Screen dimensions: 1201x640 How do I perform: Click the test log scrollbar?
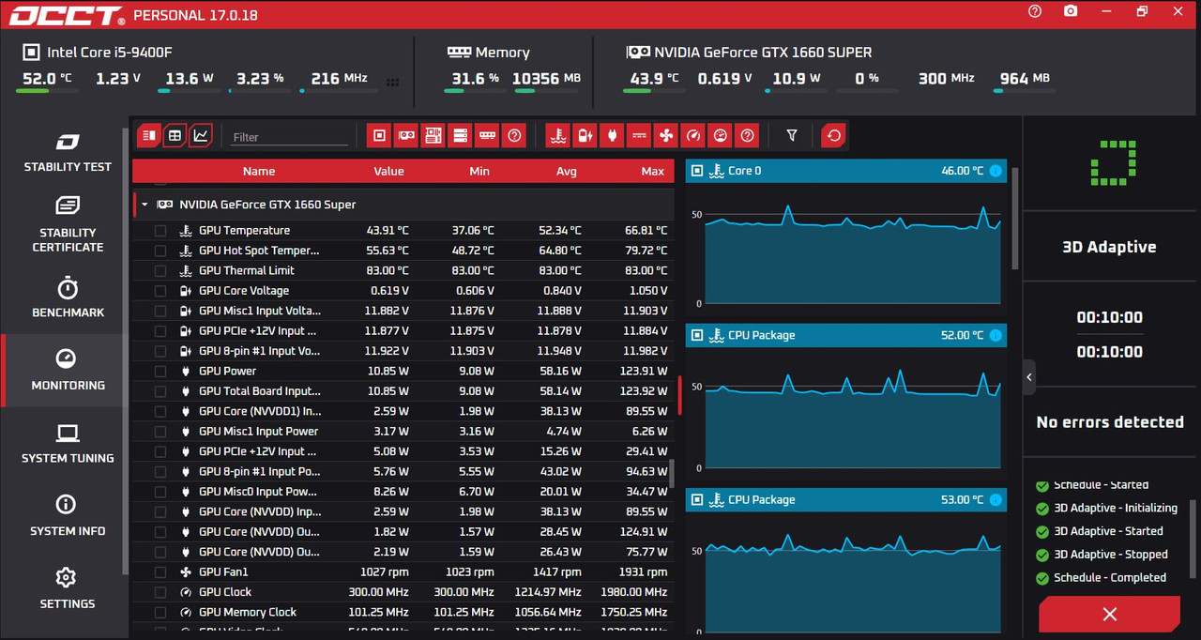point(1193,537)
